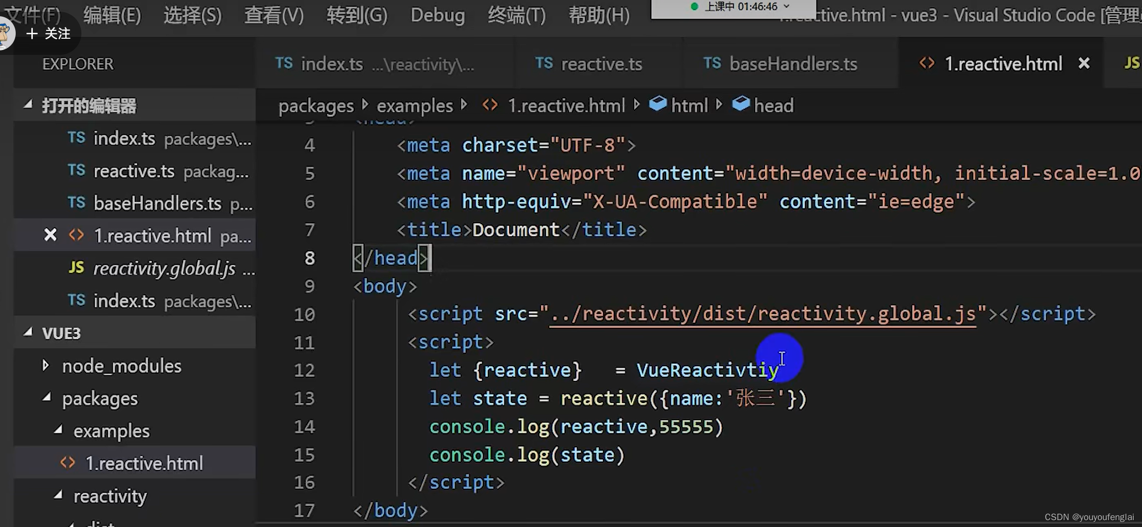Click the closing head tag on line 8
This screenshot has width=1142, height=527.
pyautogui.click(x=391, y=258)
